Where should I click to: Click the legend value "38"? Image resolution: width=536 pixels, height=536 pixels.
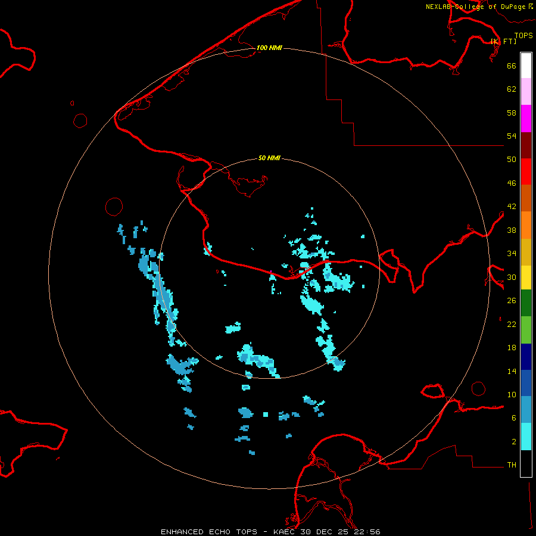(x=512, y=230)
